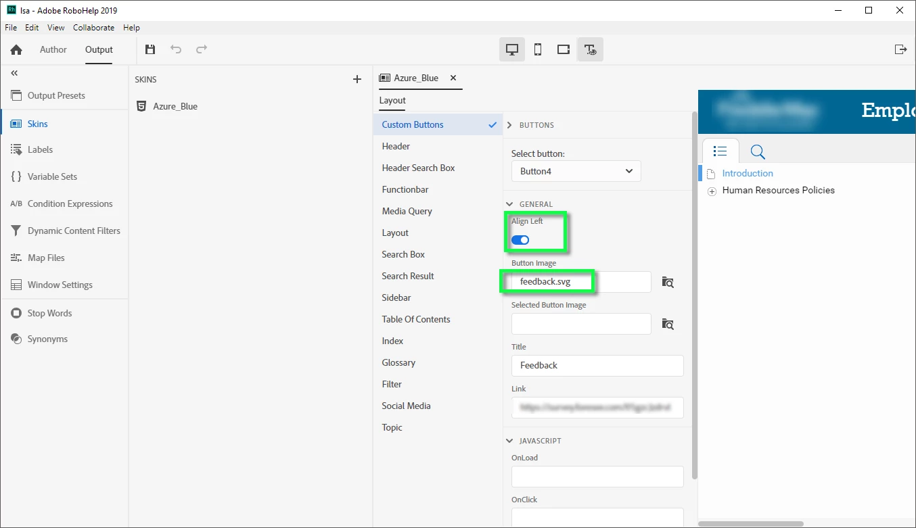
Task: Switch to mobile phone preview
Action: point(538,49)
